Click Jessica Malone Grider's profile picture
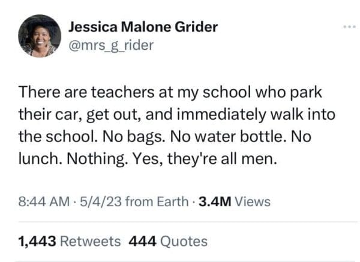This screenshot has width=360, height=262. (40, 36)
